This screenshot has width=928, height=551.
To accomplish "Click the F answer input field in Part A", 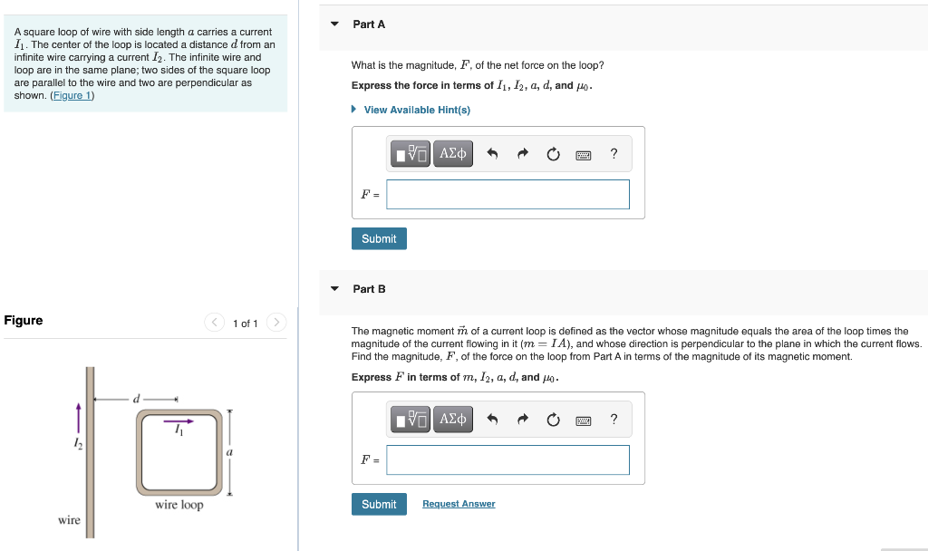I will 507,194.
